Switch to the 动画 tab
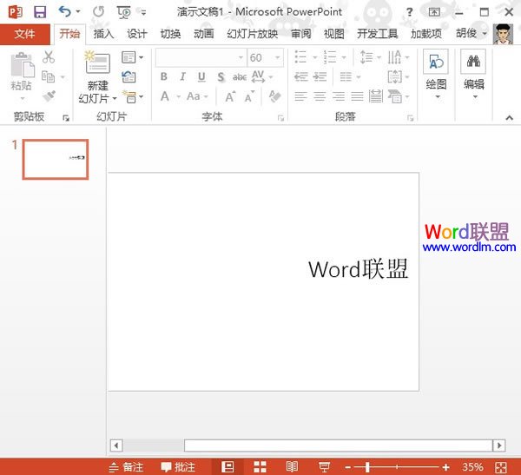 click(204, 34)
